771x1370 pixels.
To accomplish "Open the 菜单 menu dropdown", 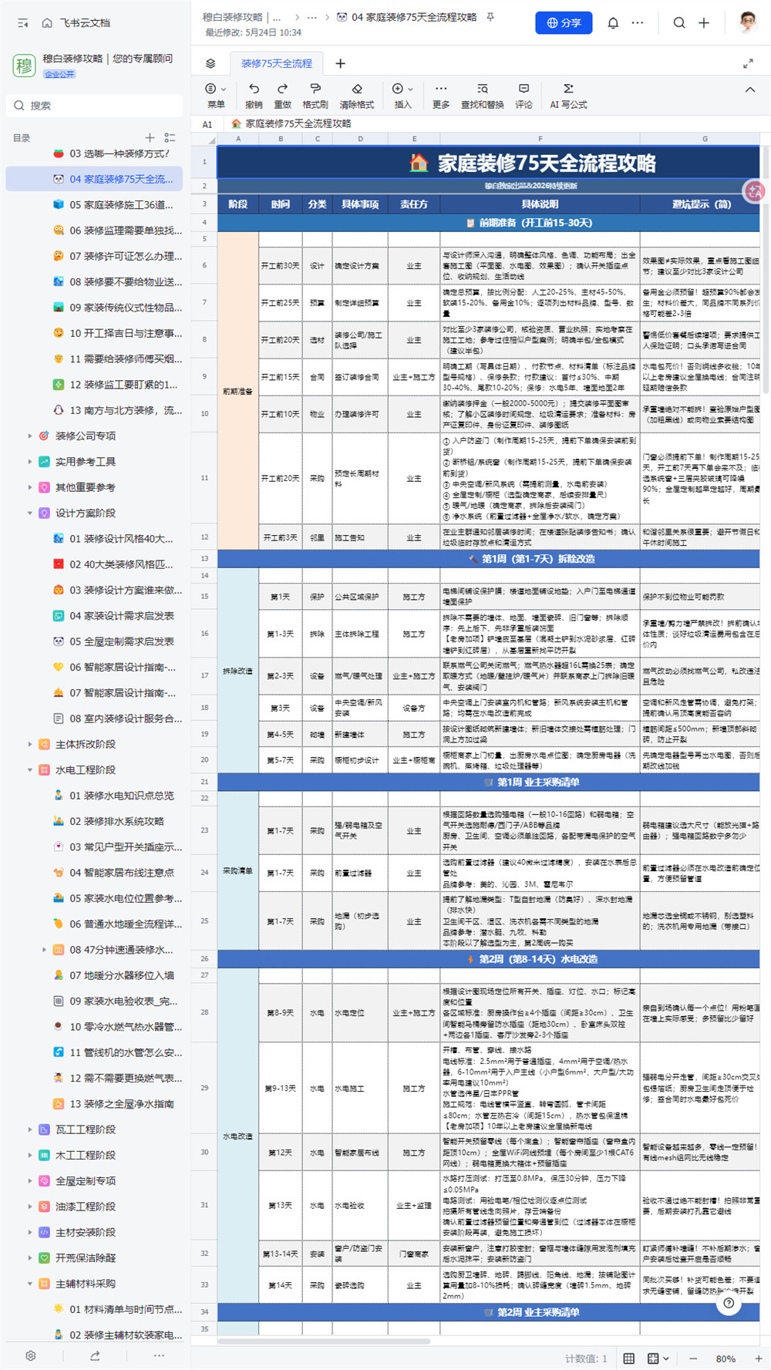I will pos(216,96).
